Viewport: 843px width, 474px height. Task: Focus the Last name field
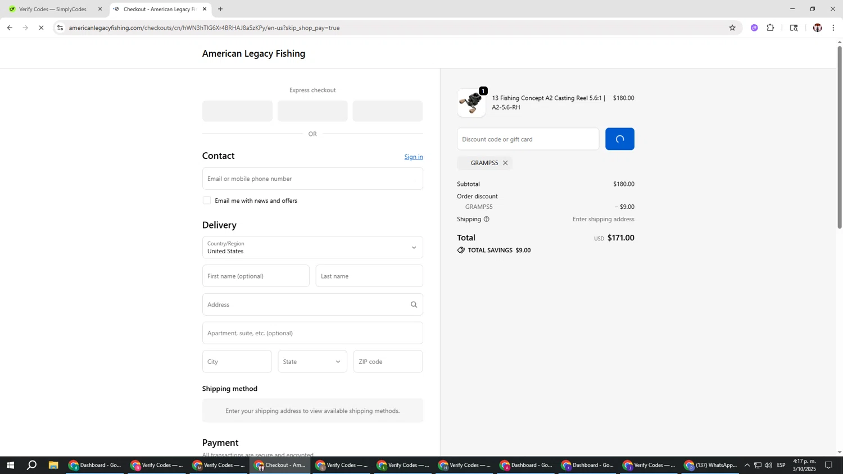(x=369, y=276)
